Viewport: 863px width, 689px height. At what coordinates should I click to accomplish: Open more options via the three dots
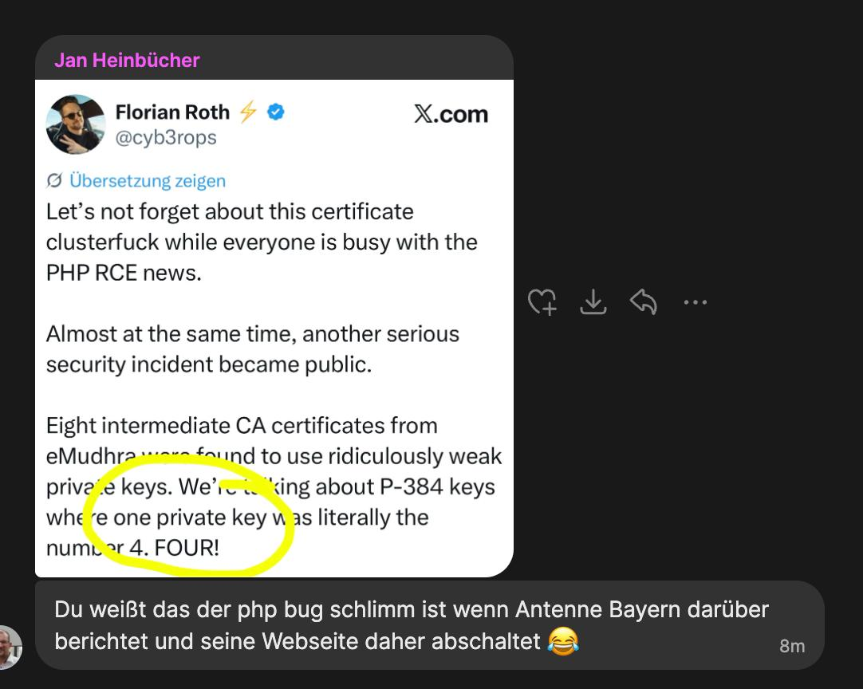[696, 302]
